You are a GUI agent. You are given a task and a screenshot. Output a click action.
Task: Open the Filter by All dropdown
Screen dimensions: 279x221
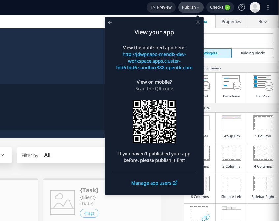tap(61, 155)
